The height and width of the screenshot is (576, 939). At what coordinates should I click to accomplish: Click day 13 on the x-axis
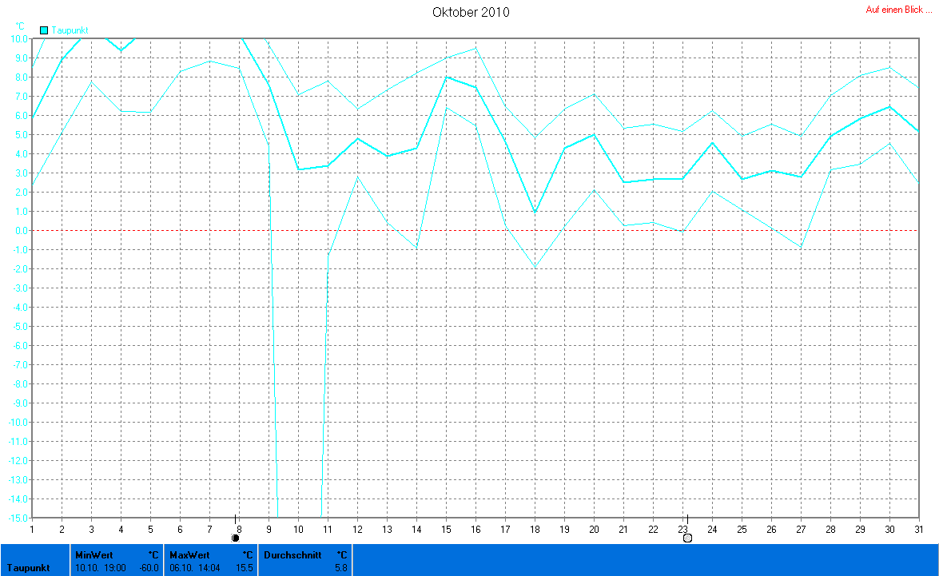pyautogui.click(x=387, y=530)
